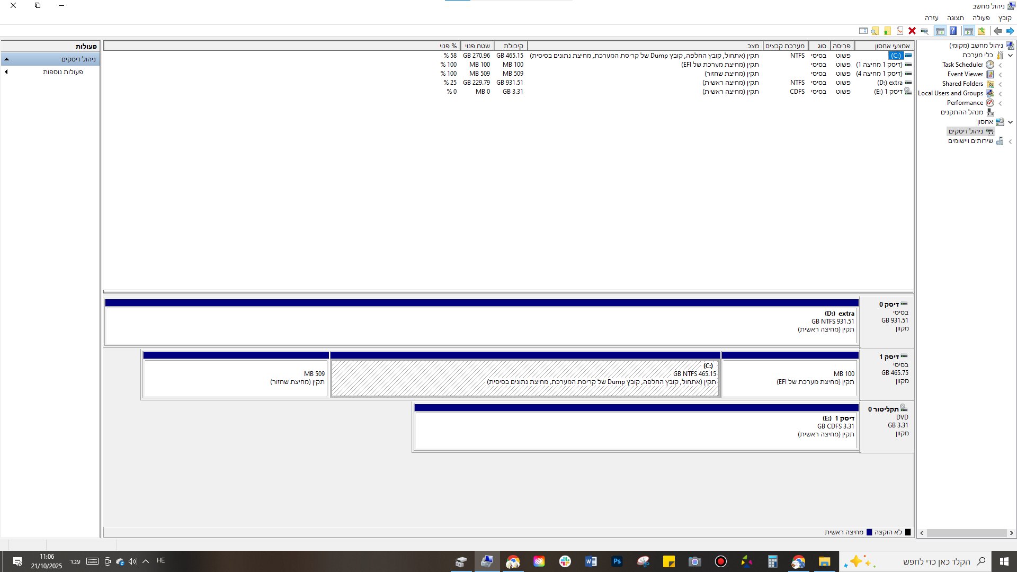Open the תצוגה (View) menu
The image size is (1017, 572).
[956, 18]
